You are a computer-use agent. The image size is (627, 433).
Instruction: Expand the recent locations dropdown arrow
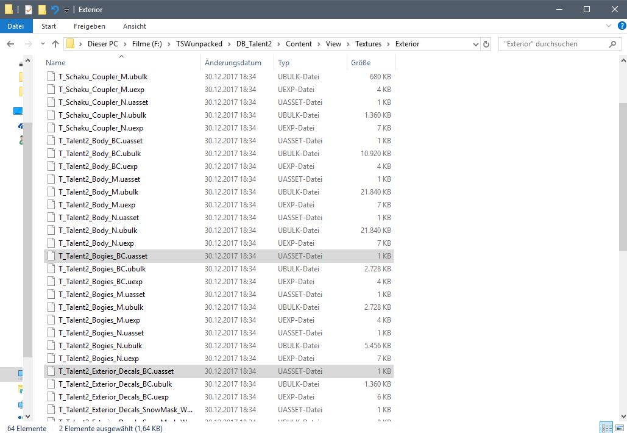42,44
